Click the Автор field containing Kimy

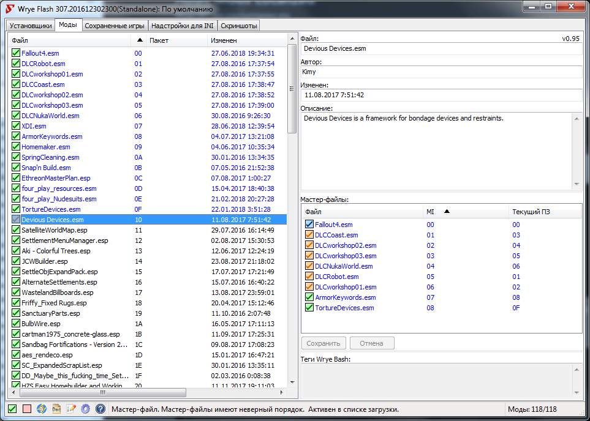pos(441,72)
